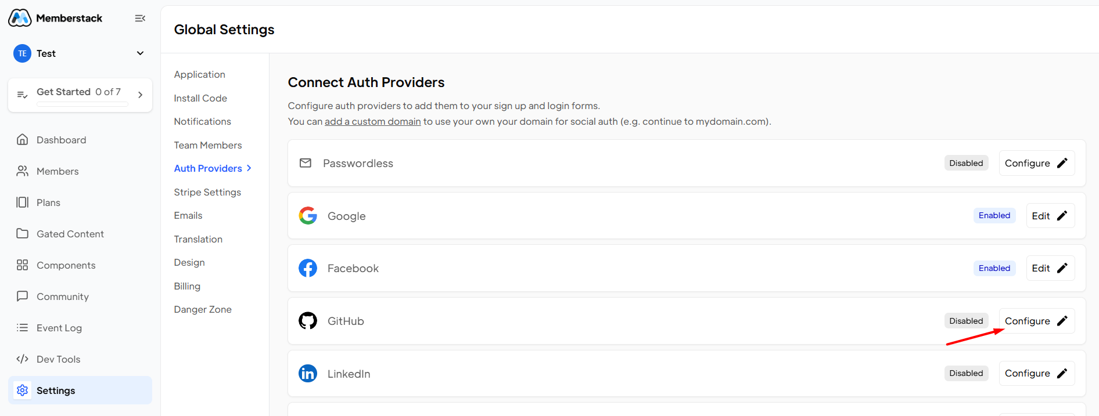This screenshot has width=1099, height=416.
Task: Click the Get Started checklist icon
Action: [23, 95]
